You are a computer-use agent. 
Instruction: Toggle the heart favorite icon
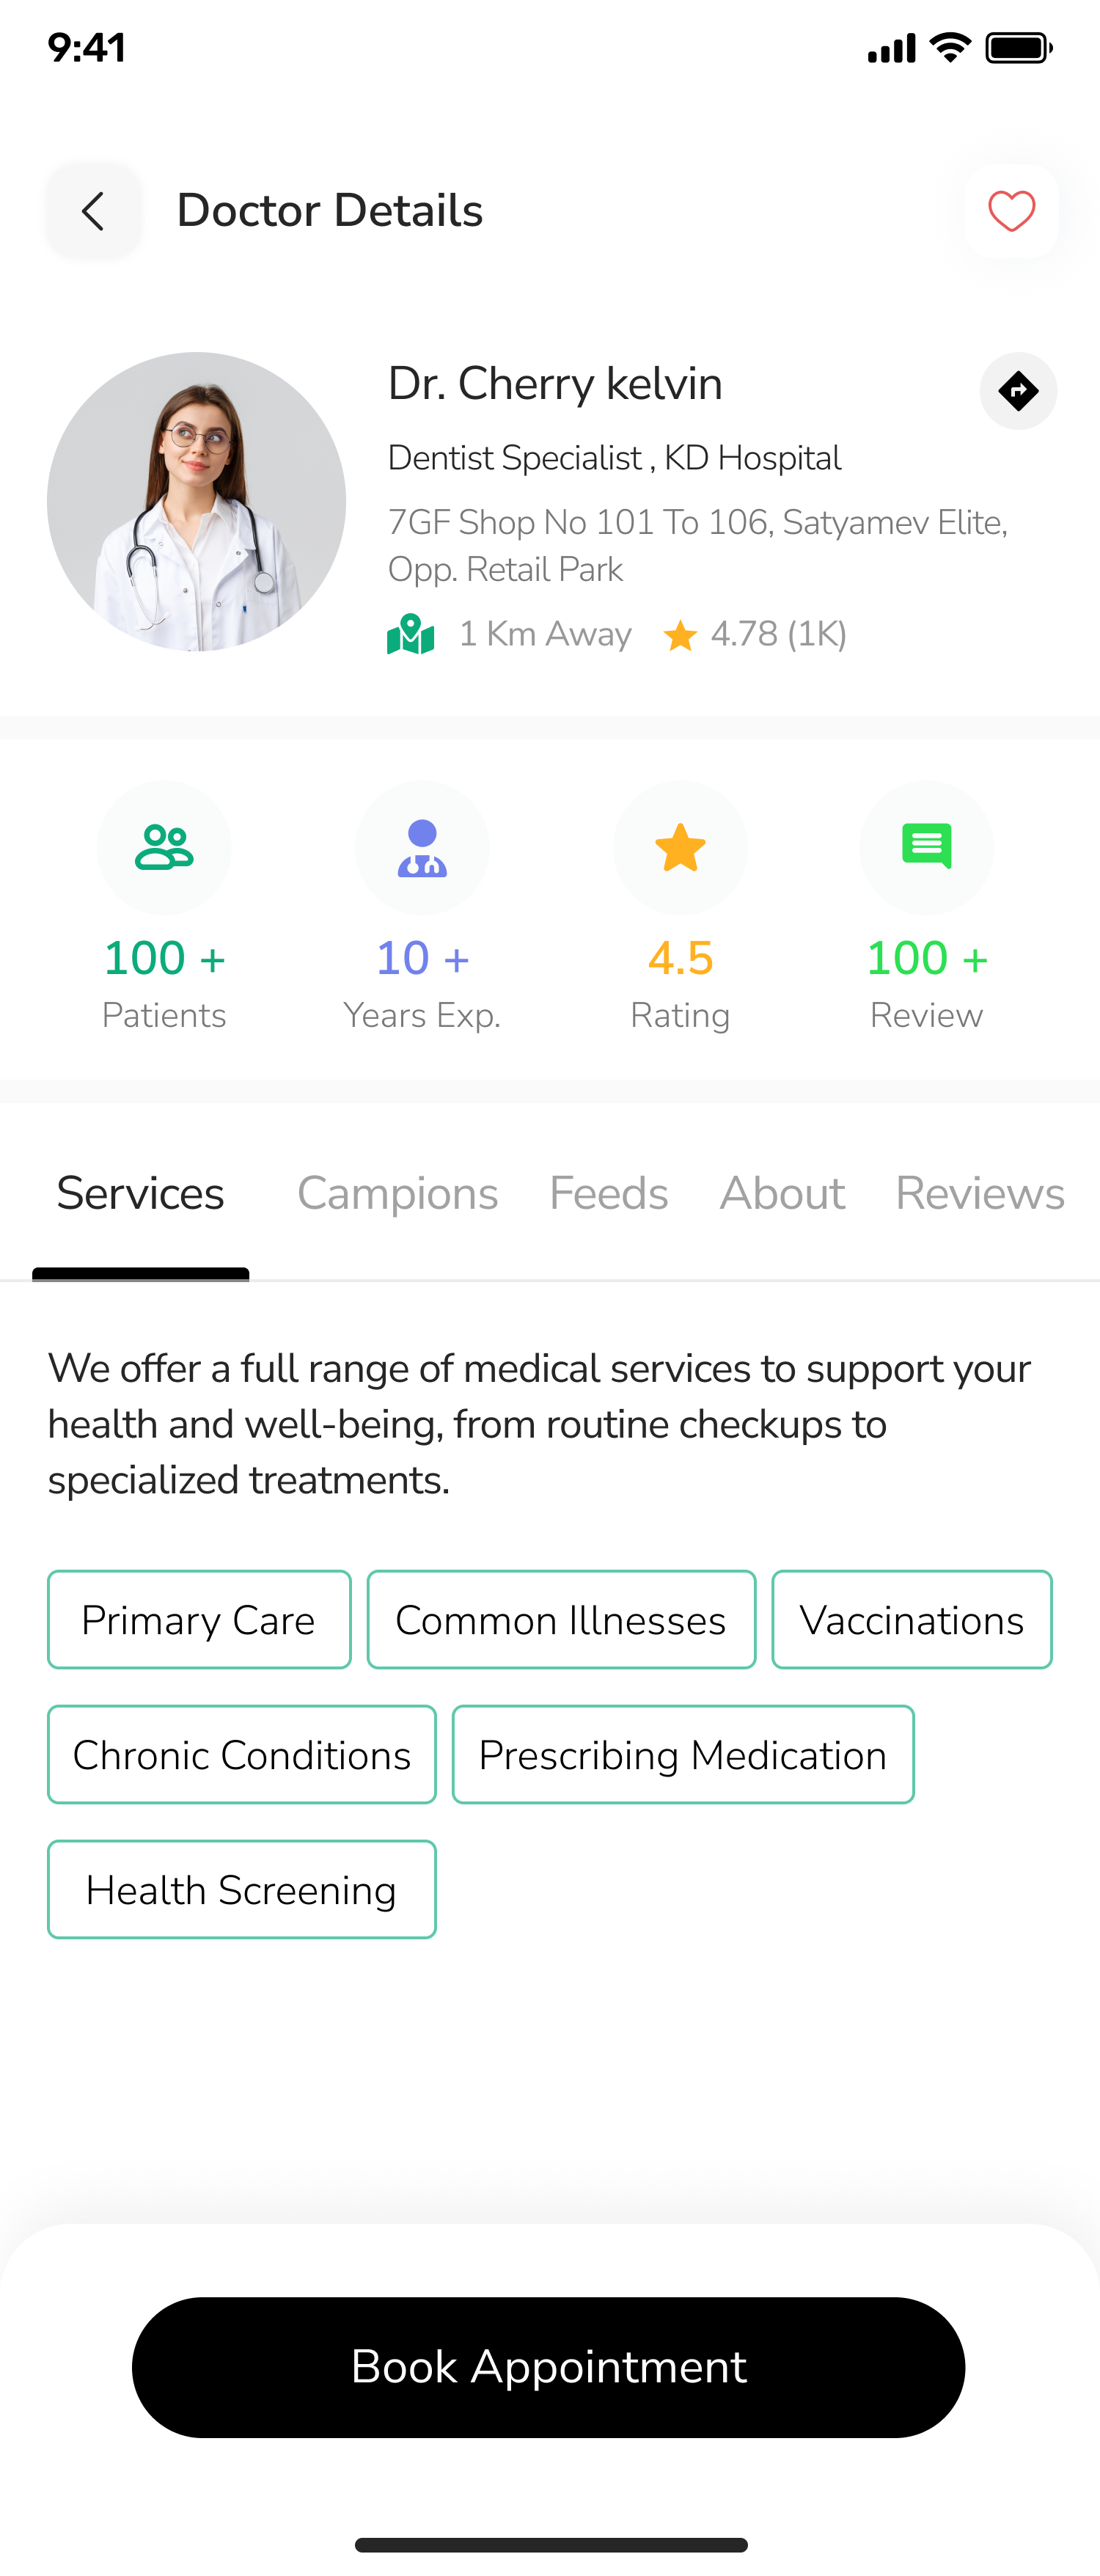[x=1011, y=211]
